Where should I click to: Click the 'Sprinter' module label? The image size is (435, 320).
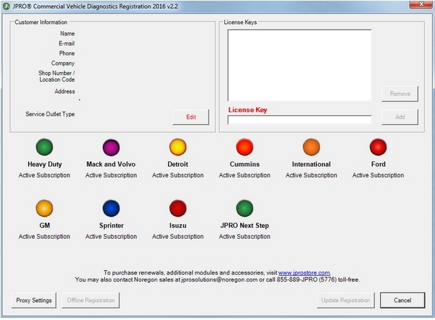111,225
